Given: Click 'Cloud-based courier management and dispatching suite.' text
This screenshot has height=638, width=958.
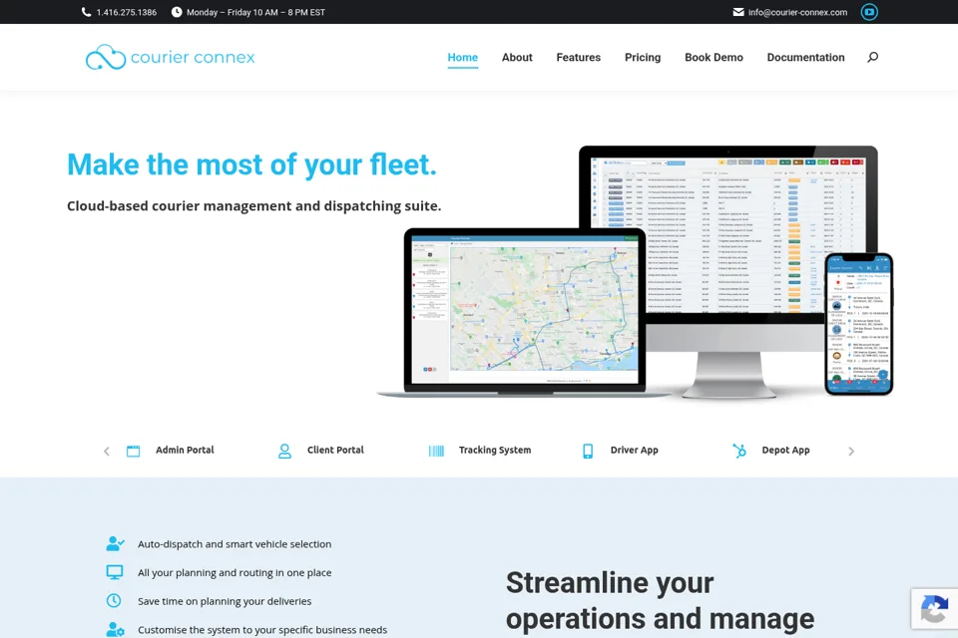Looking at the screenshot, I should (x=254, y=205).
